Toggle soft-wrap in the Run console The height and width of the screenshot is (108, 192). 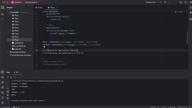[x=8, y=88]
